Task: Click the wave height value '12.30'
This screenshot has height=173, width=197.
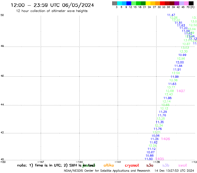Action: (184, 51)
